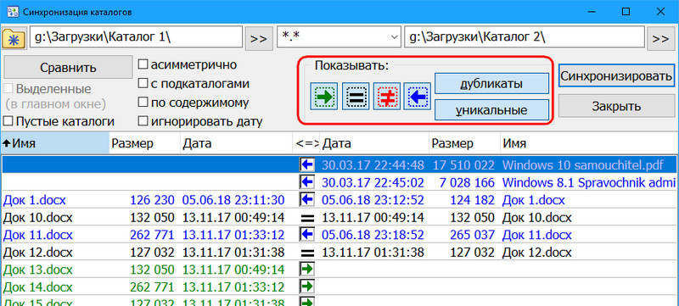
Task: Check the Пустые каталоги checkbox
Action: [x=8, y=121]
